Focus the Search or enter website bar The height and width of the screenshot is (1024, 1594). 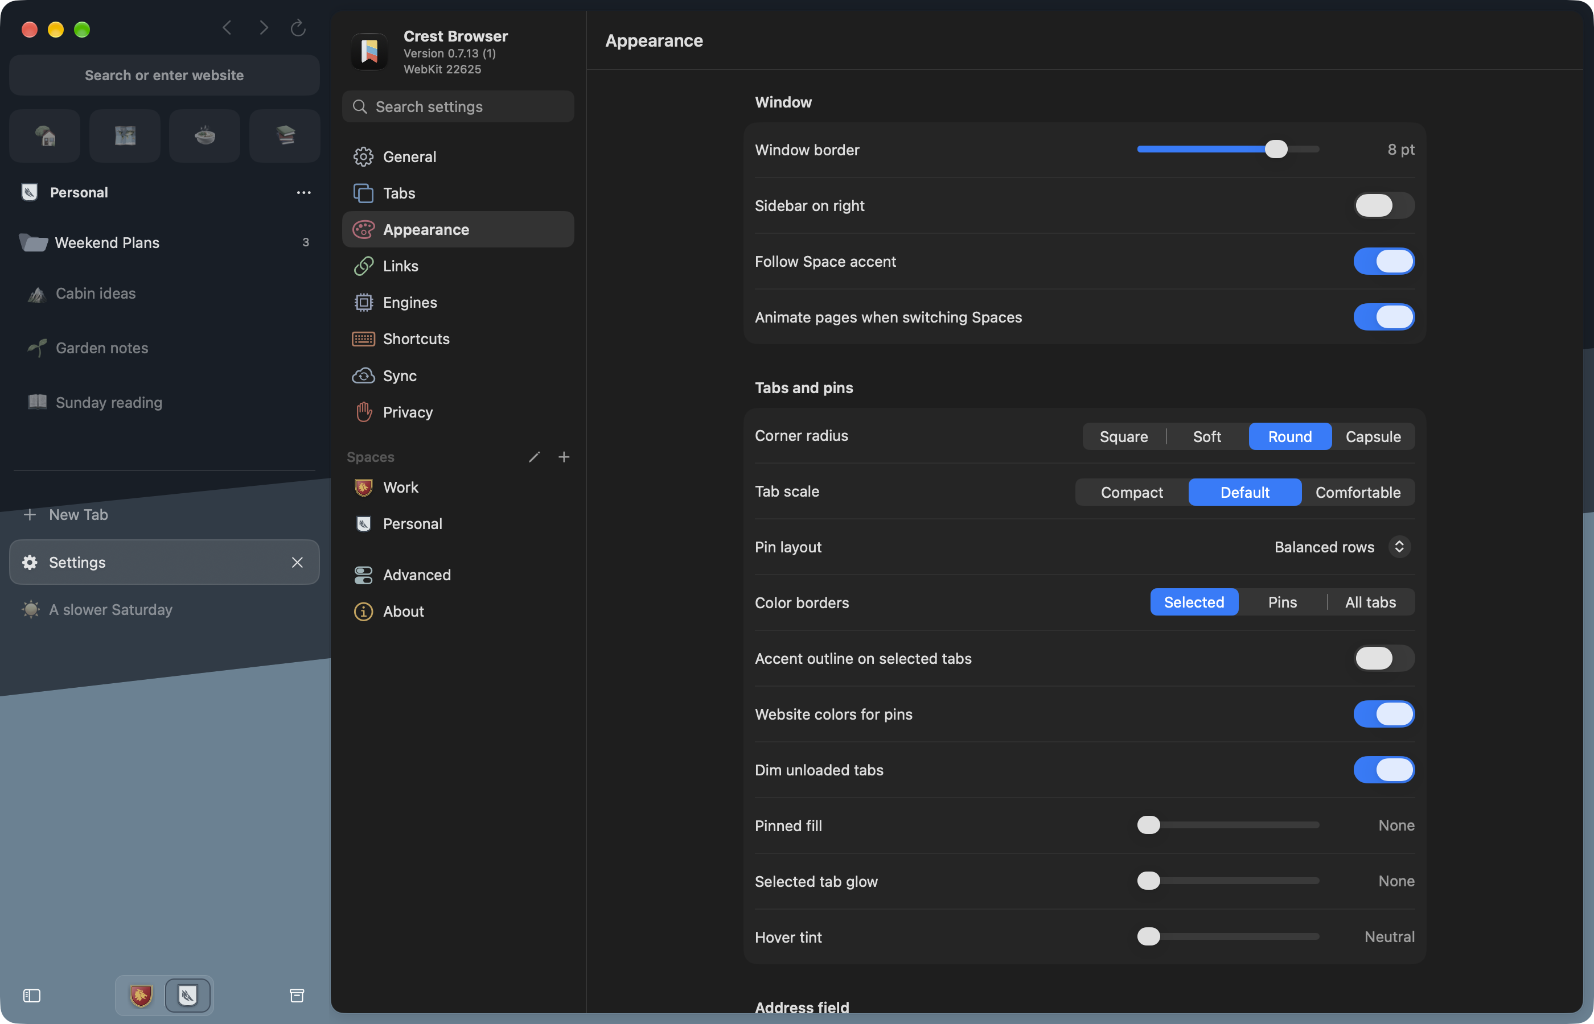(x=165, y=75)
